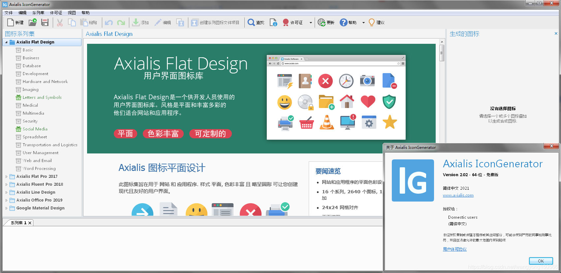Open the 帮助 menu
The image size is (561, 273).
click(x=86, y=13)
